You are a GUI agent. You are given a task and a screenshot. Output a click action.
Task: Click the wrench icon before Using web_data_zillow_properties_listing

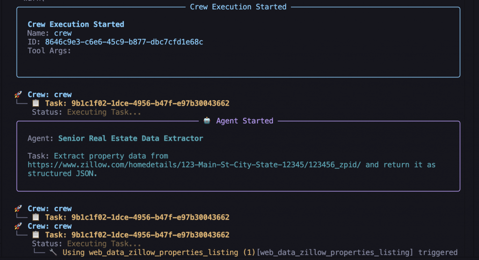tap(53, 253)
